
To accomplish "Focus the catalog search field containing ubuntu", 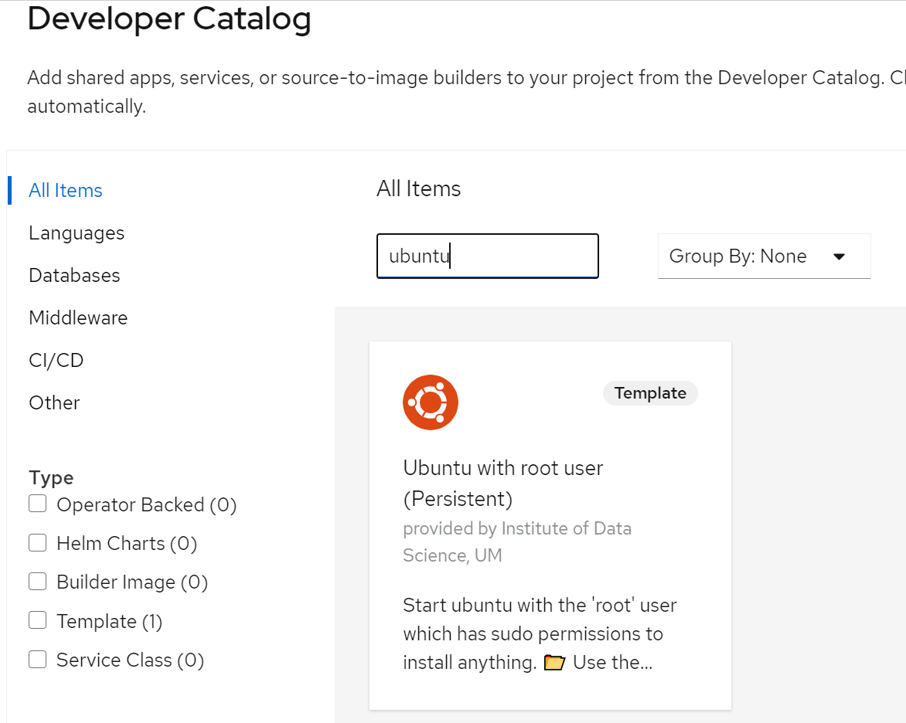I will coord(488,256).
